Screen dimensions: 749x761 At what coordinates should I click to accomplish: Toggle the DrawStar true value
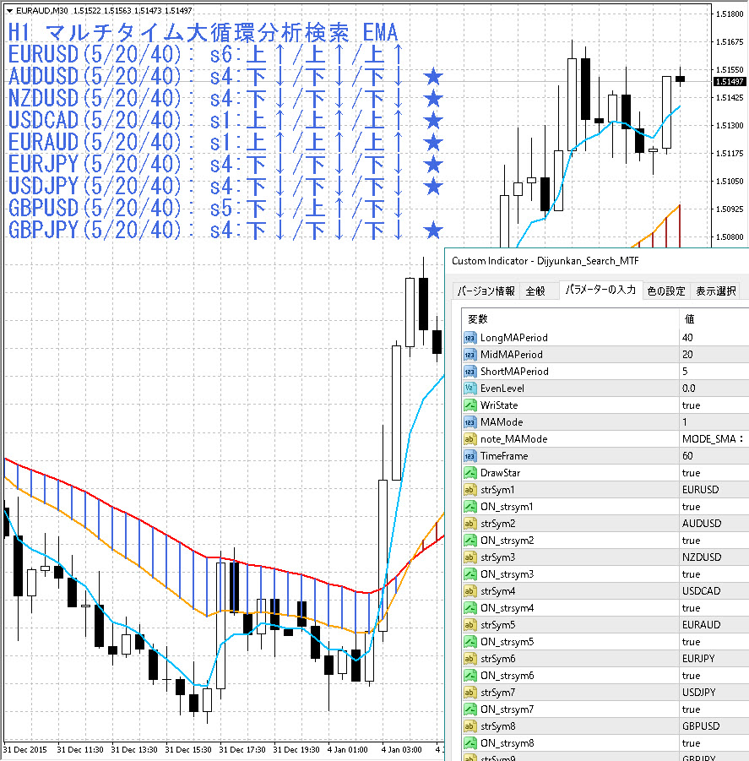[x=691, y=473]
